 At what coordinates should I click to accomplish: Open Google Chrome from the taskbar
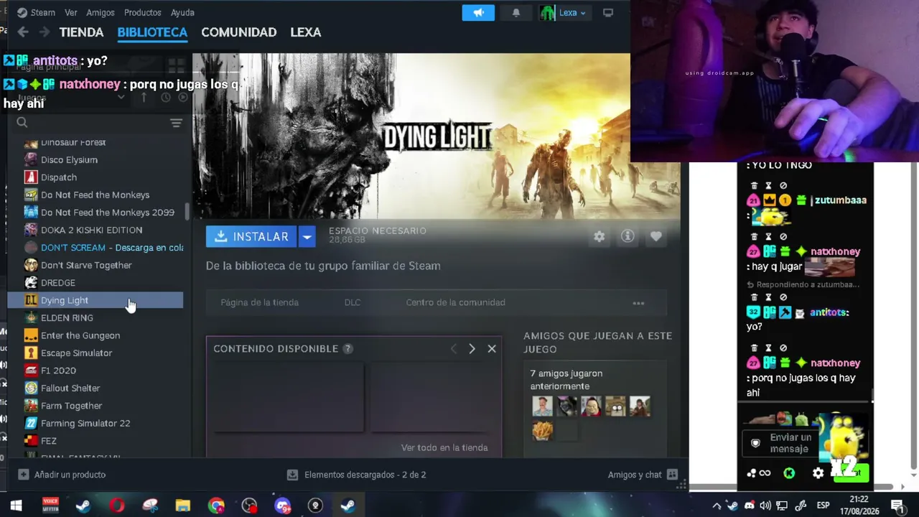216,506
